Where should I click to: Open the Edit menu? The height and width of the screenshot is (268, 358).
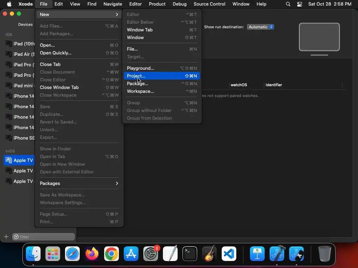pos(59,4)
